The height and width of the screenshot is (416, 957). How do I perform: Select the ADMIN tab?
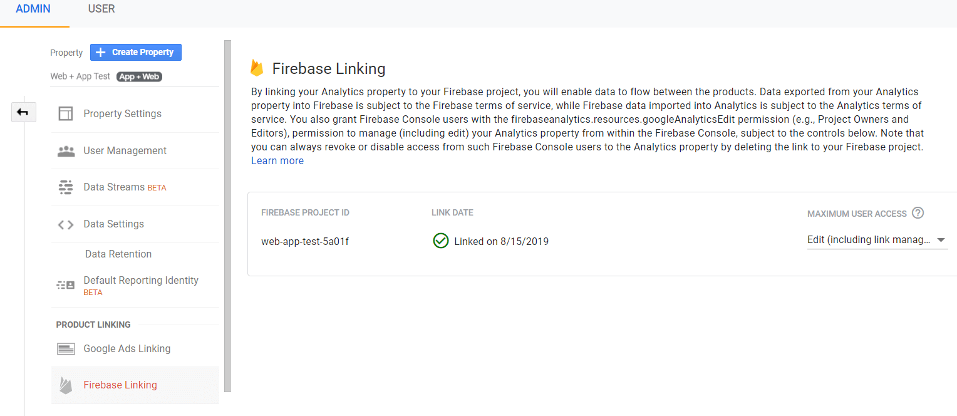pyautogui.click(x=33, y=9)
